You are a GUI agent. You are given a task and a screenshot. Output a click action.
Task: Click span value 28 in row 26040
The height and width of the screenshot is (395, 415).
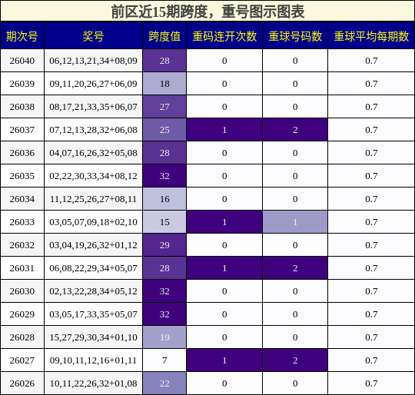tap(164, 61)
